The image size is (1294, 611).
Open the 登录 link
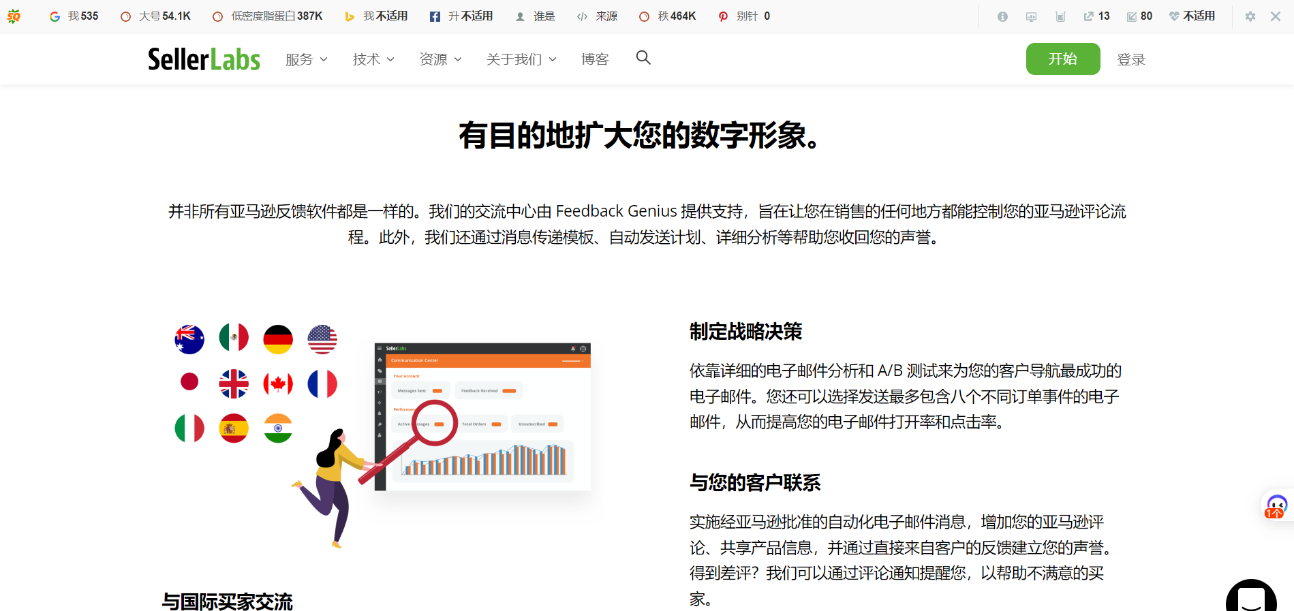coord(1131,59)
